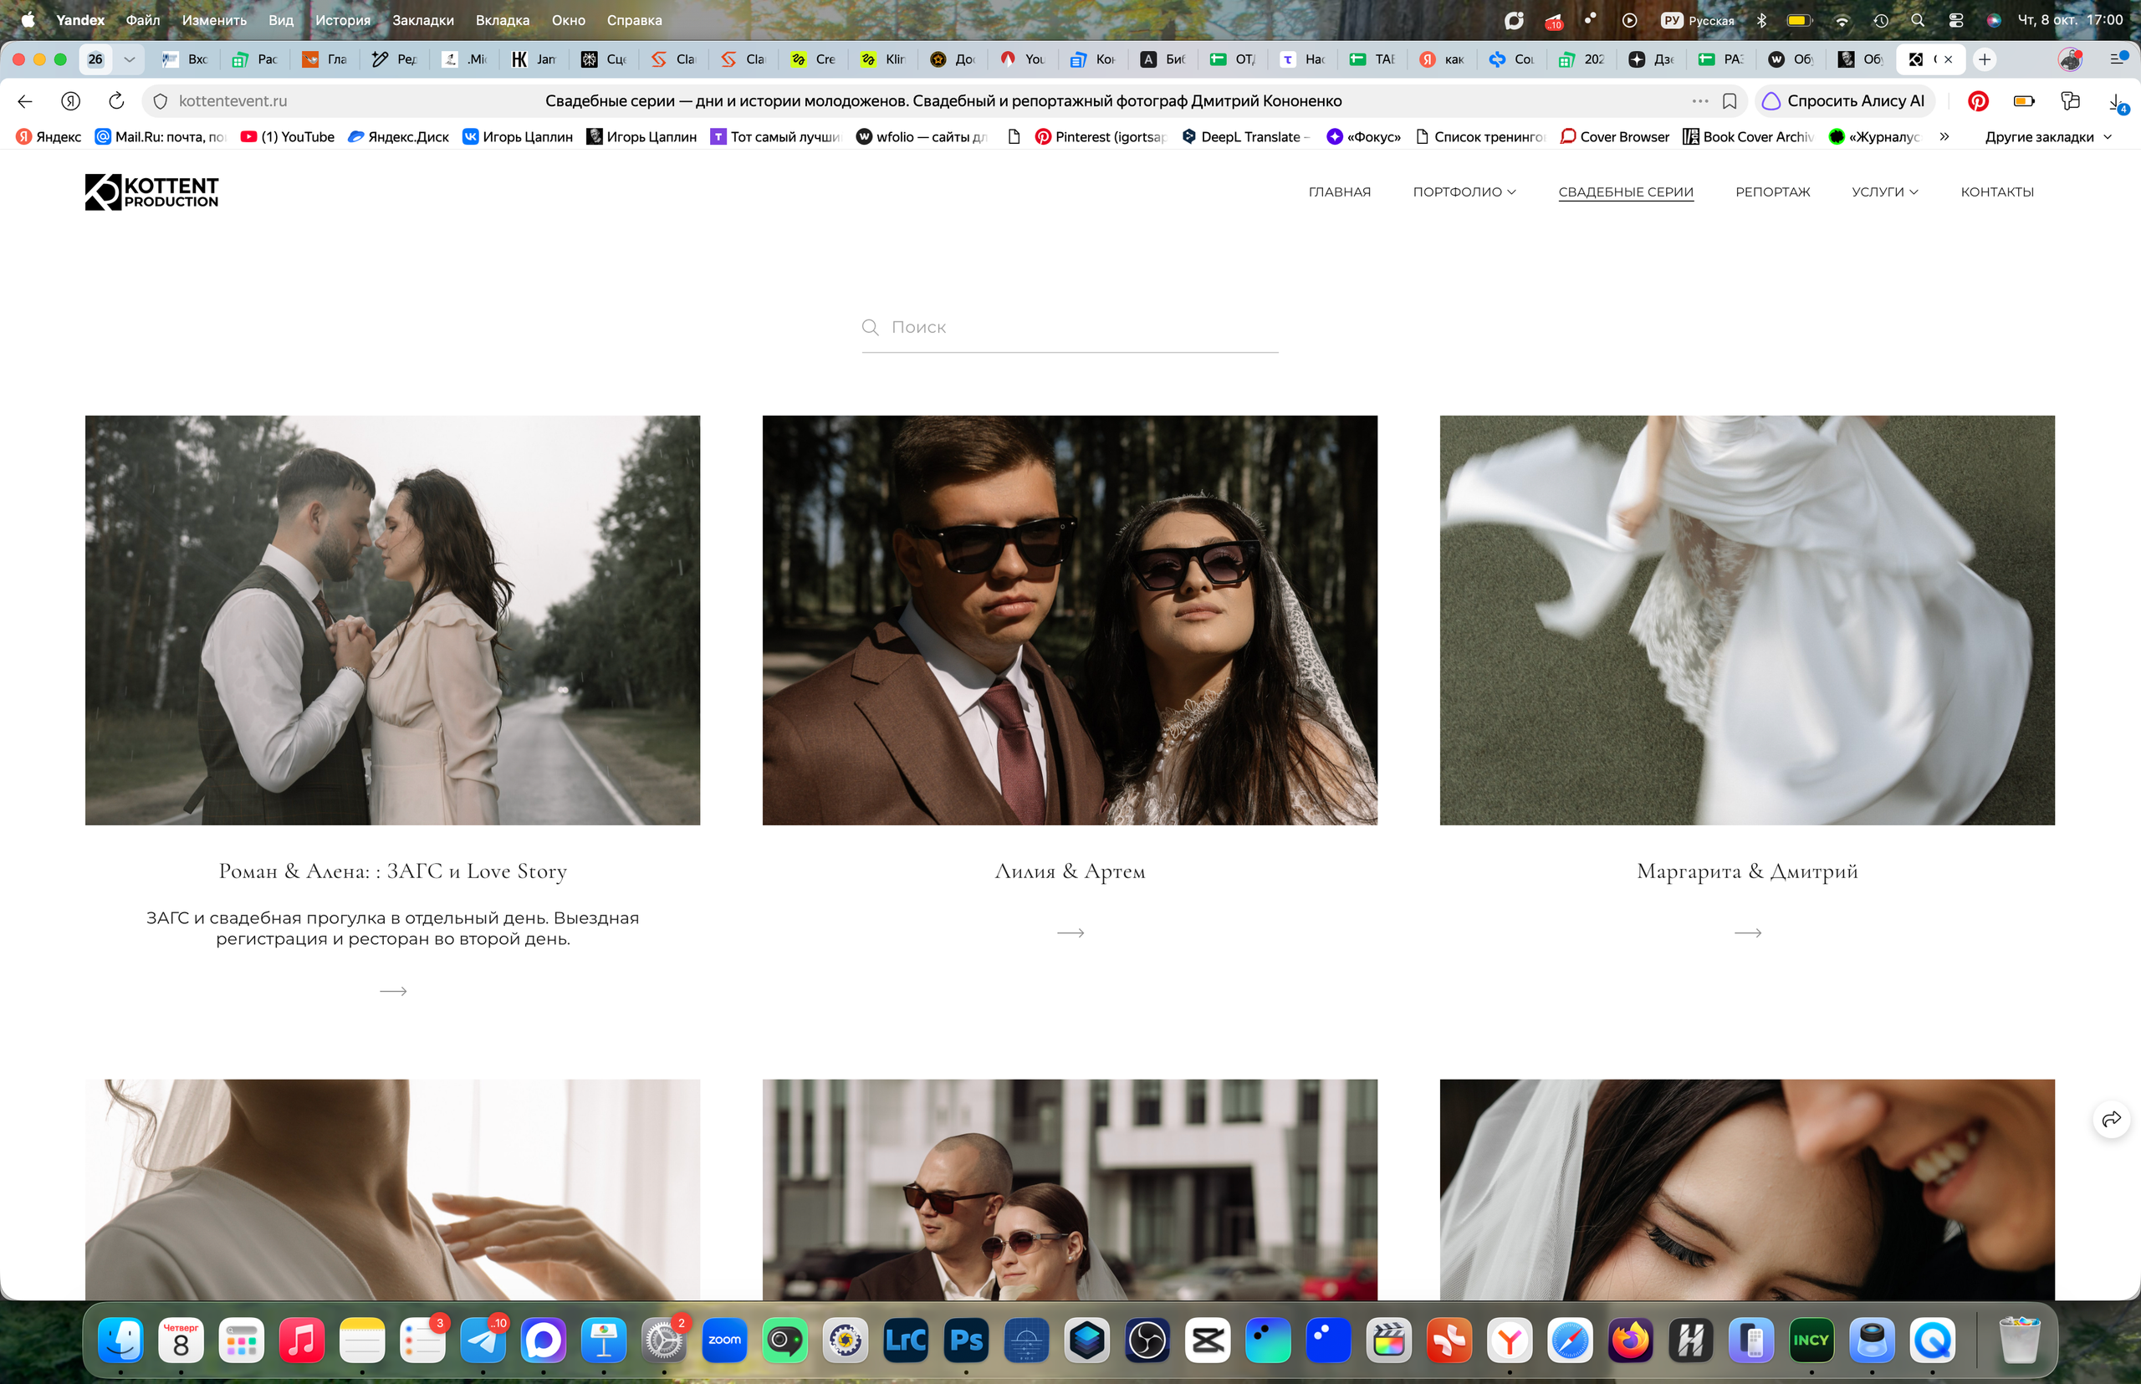This screenshot has height=1384, width=2141.
Task: Open the Лилия & Артем photo thumbnail
Action: [x=1070, y=619]
